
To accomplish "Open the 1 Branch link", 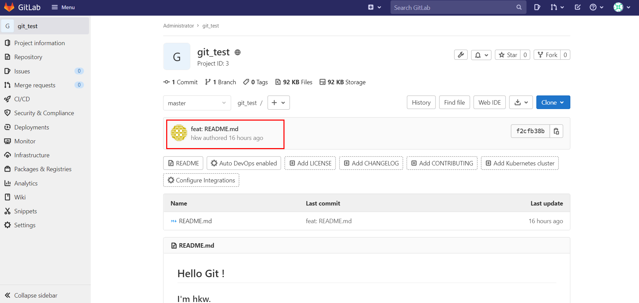I will click(x=221, y=82).
